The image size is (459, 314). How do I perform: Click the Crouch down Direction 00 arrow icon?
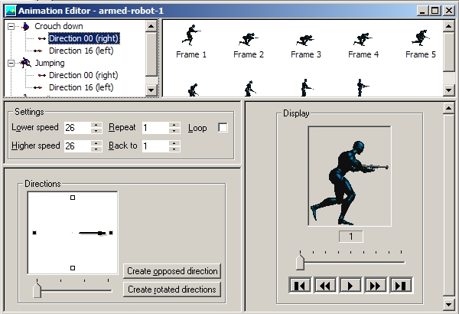(42, 38)
